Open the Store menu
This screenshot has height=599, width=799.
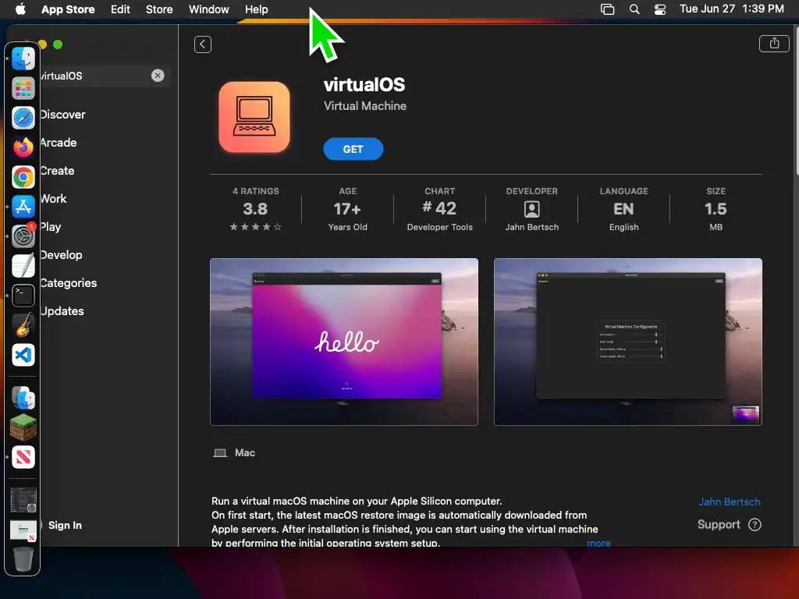[159, 9]
